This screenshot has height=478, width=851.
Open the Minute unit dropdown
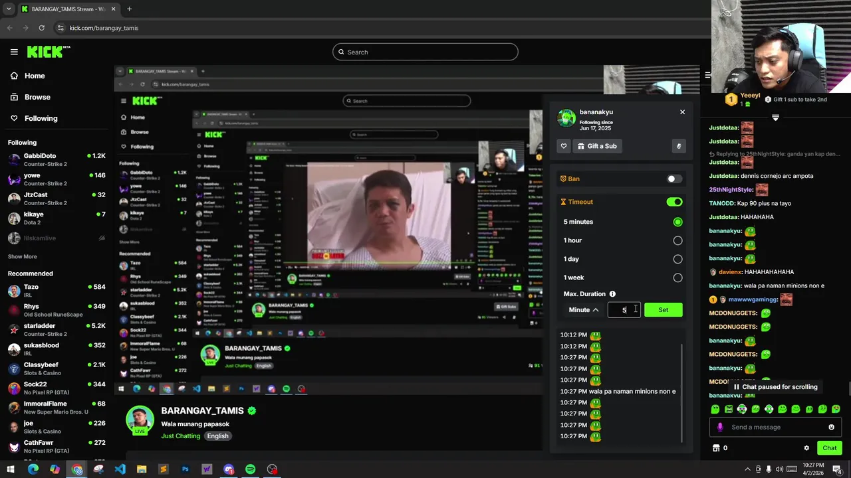pos(584,310)
